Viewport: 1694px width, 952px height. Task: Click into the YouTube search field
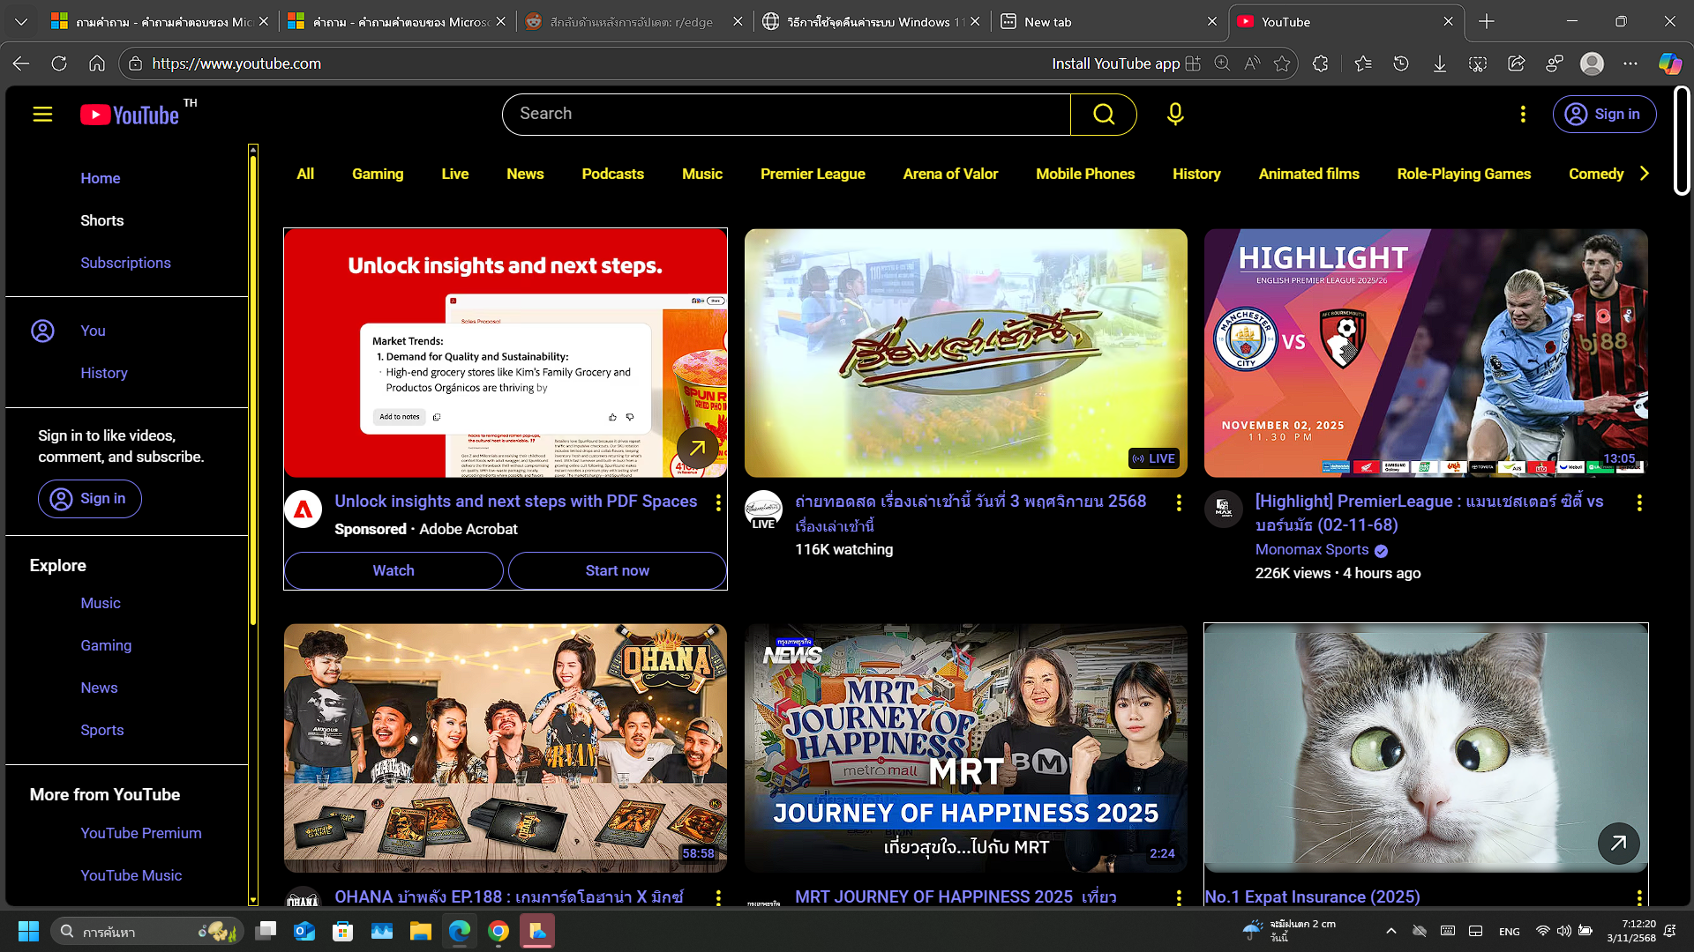[785, 115]
